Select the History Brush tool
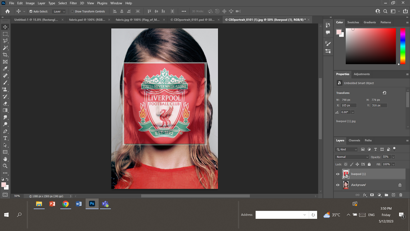This screenshot has height=231, width=410. click(5, 97)
